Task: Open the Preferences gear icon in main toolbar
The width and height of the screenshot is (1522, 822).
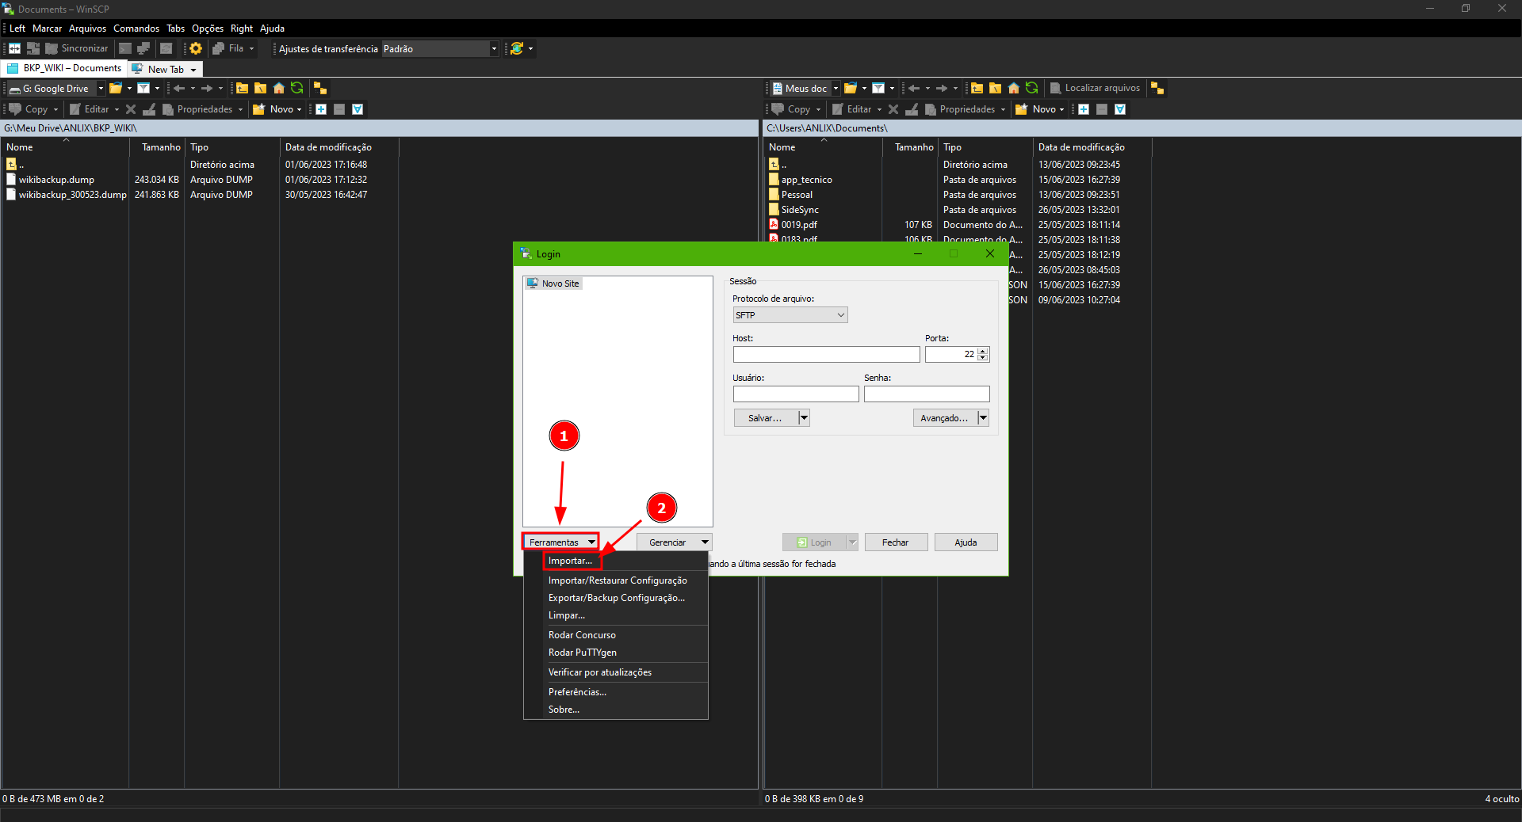Action: 195,48
